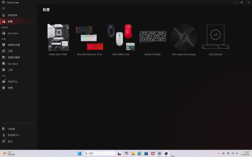Open the user center icon

pos(3,135)
